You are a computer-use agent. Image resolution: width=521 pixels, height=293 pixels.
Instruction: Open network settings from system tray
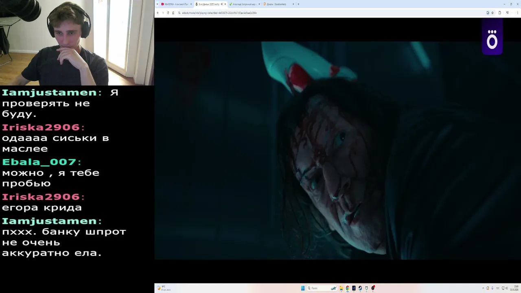[x=503, y=288]
